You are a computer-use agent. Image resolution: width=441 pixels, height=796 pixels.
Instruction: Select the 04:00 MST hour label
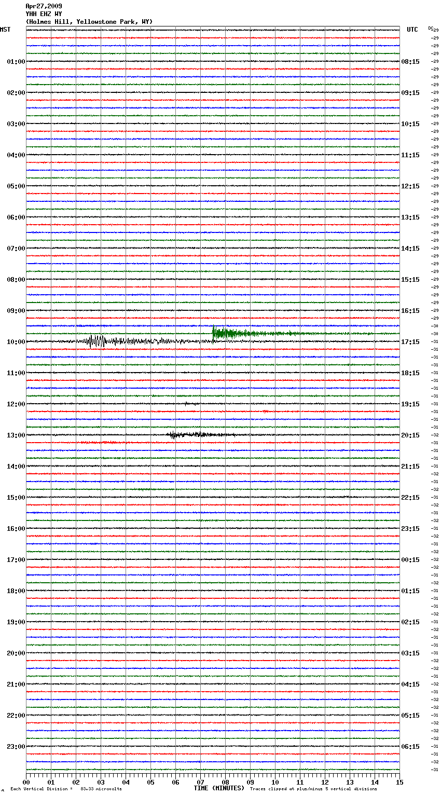(16, 155)
